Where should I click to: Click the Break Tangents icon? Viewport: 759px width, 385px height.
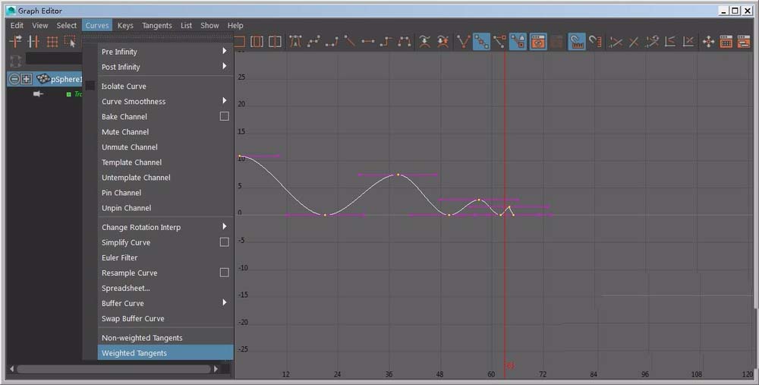tap(463, 42)
